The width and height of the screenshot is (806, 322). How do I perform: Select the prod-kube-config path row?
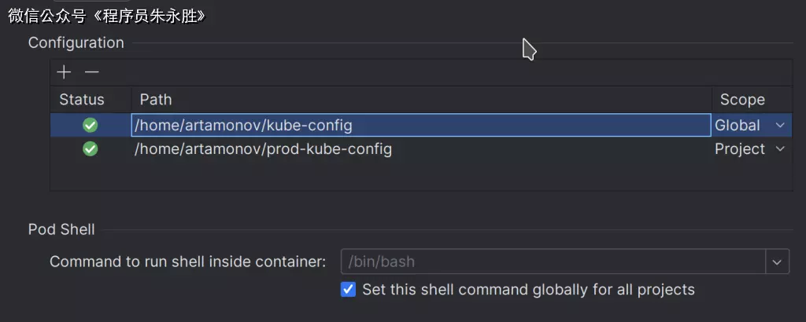tap(263, 148)
